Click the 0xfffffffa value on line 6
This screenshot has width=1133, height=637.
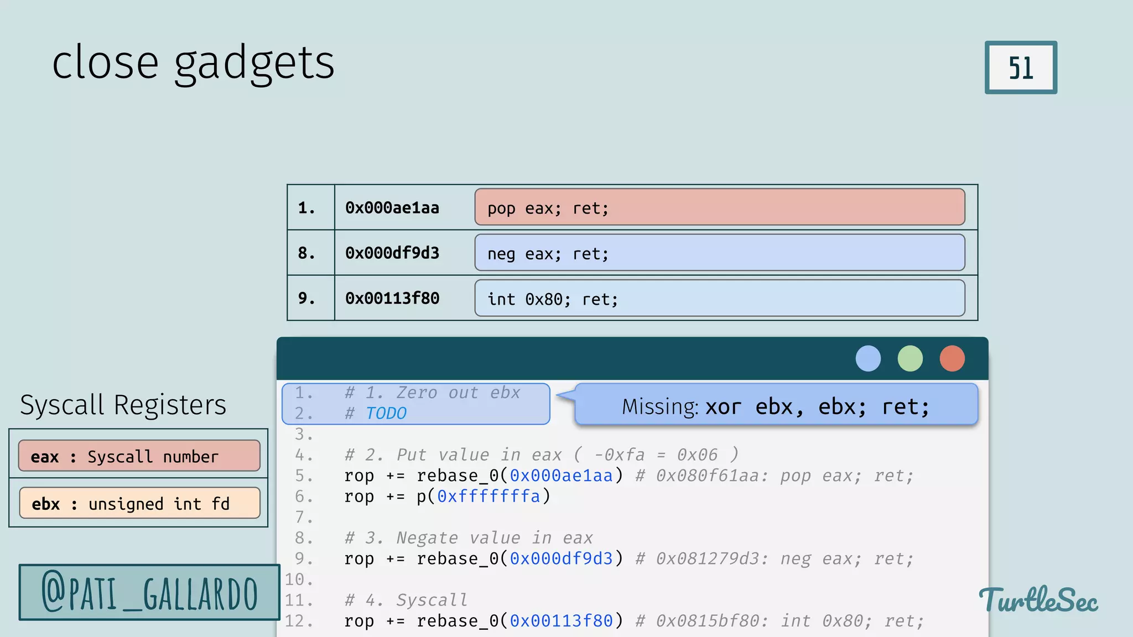point(488,496)
